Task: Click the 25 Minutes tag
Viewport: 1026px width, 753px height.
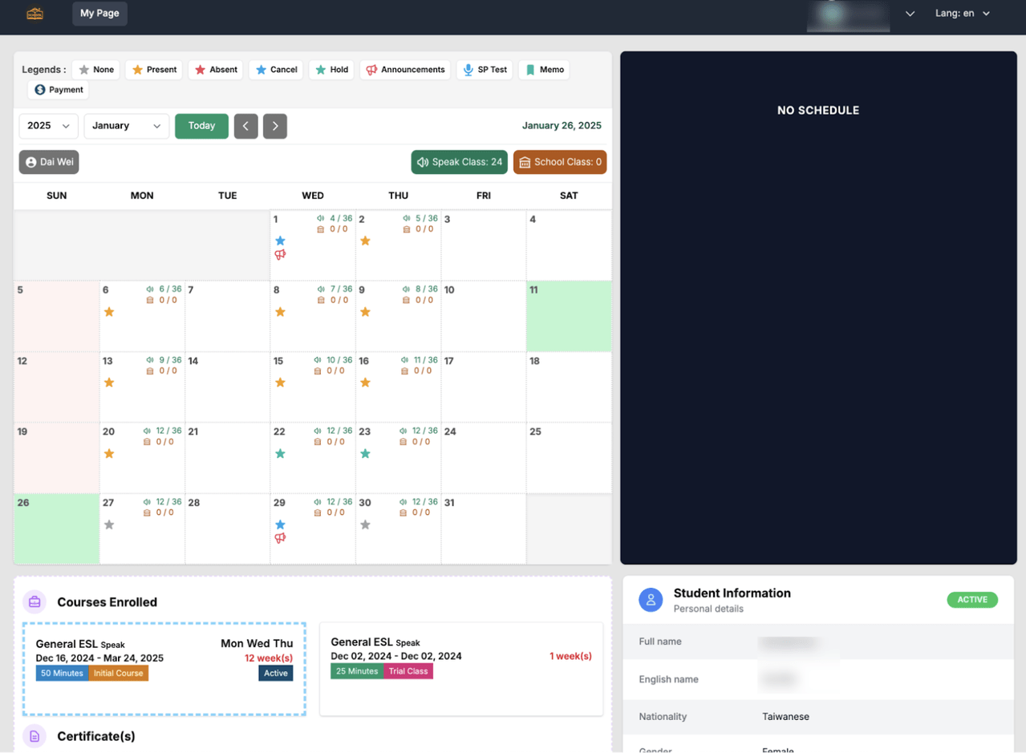Action: [357, 671]
